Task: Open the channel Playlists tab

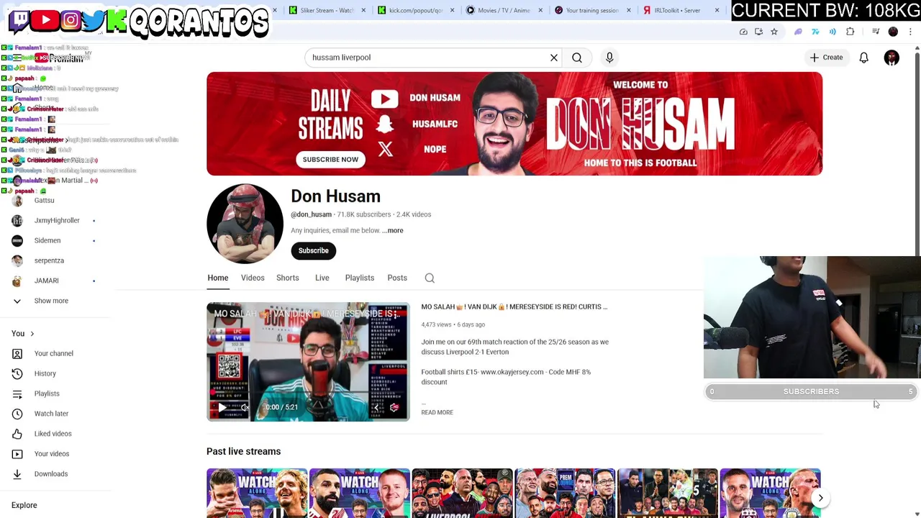Action: (360, 278)
